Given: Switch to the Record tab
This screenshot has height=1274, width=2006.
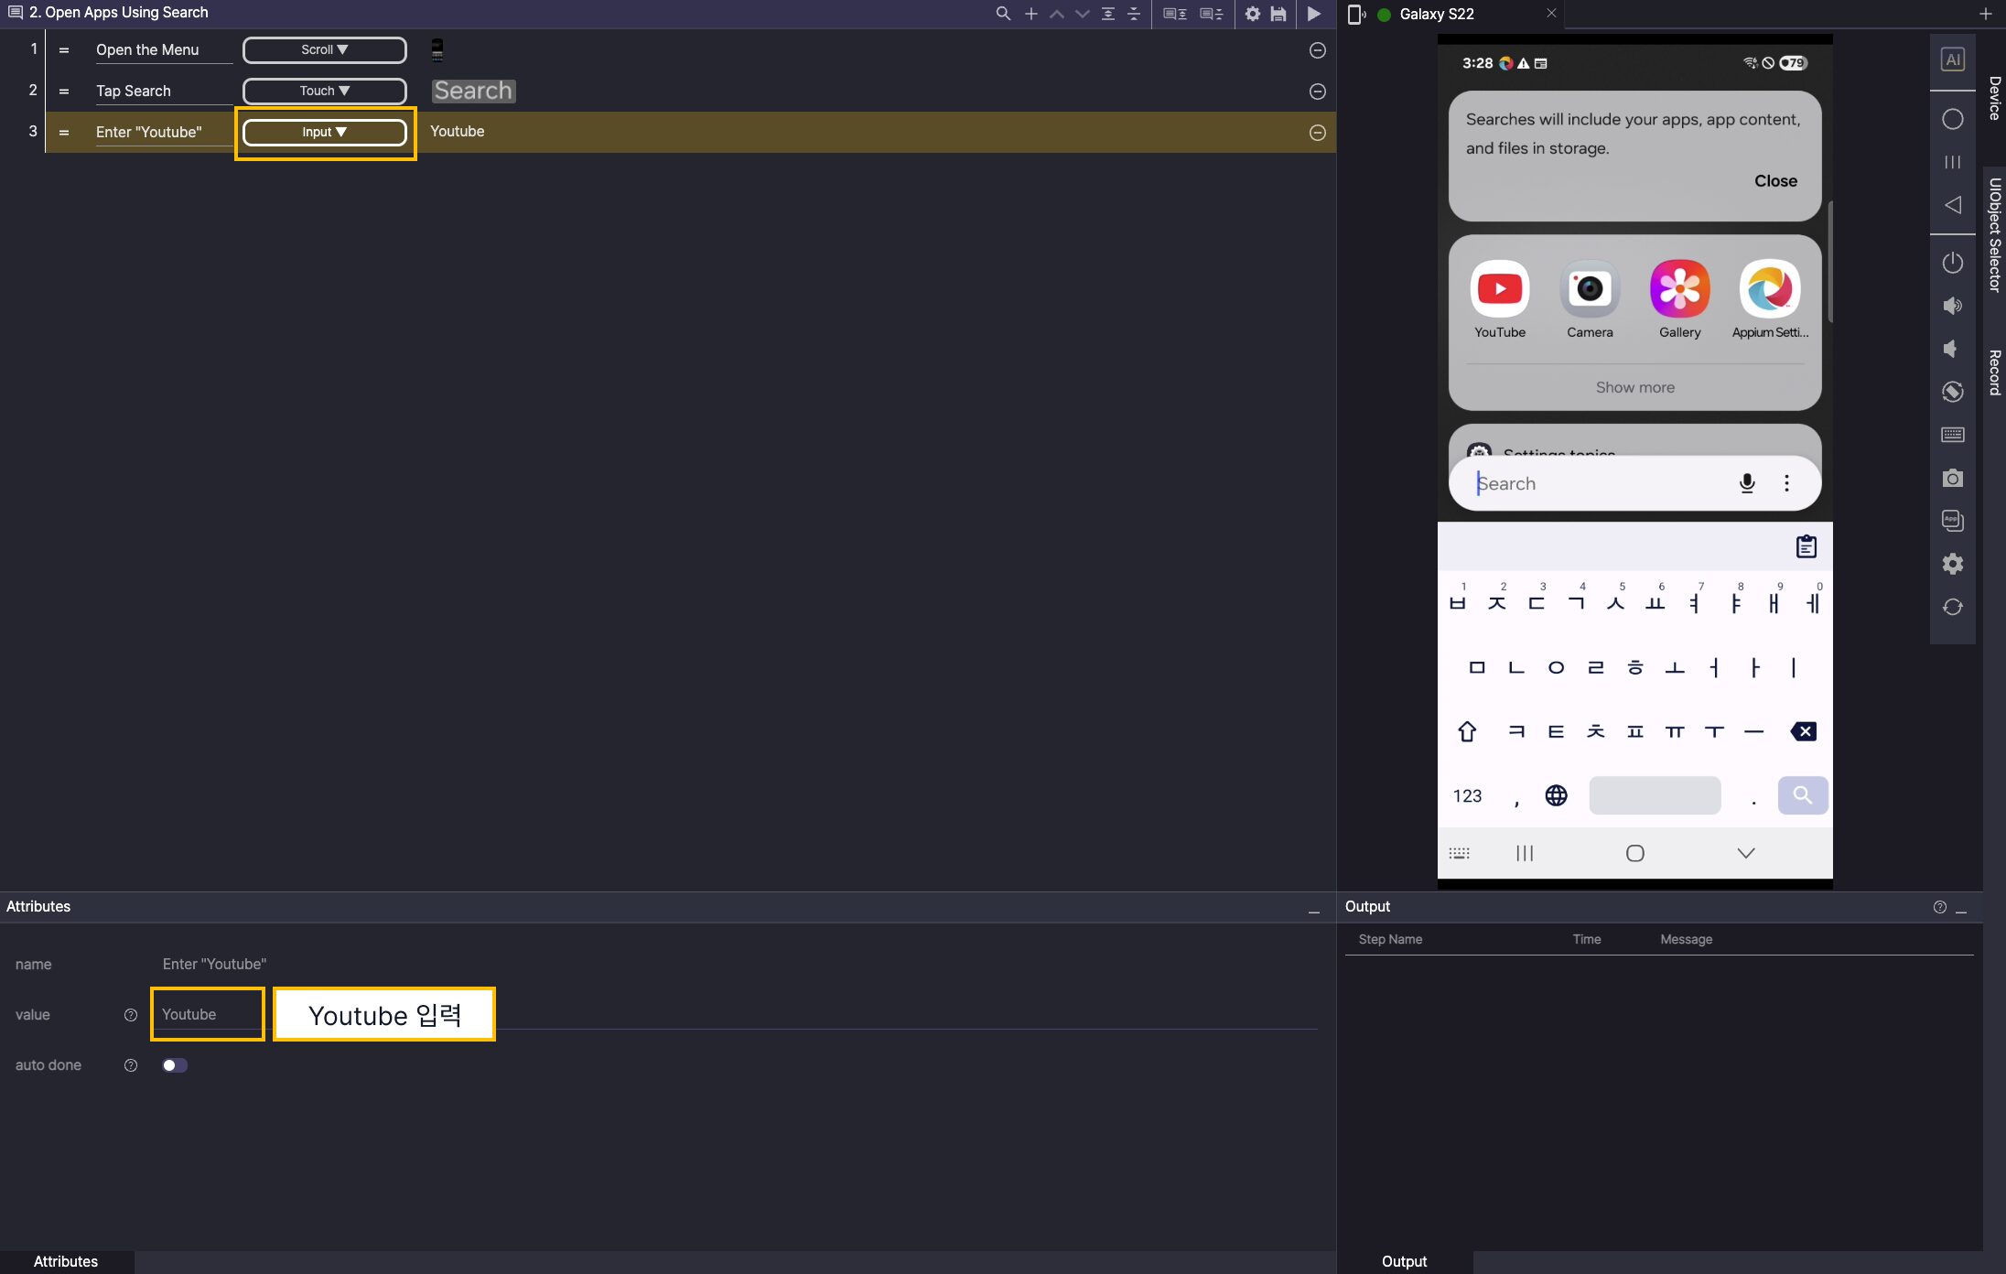Looking at the screenshot, I should [1994, 372].
